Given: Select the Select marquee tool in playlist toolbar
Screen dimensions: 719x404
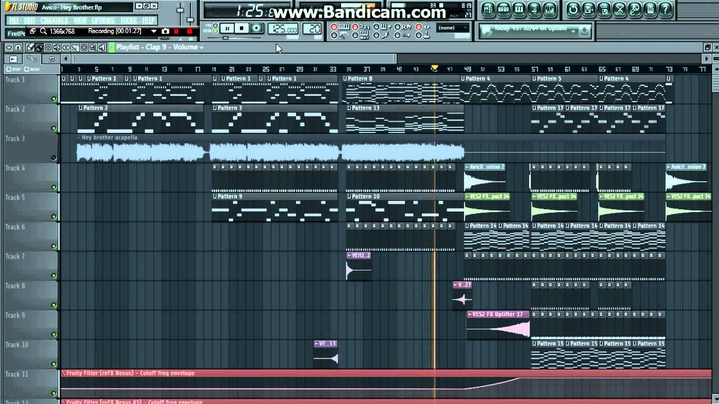Looking at the screenshot, I should pyautogui.click(x=84, y=48).
